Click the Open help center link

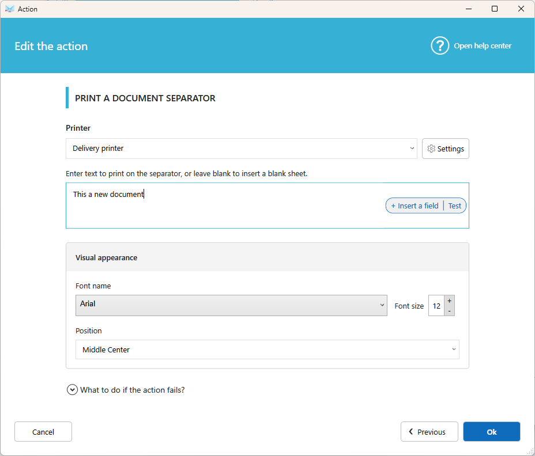click(x=482, y=45)
